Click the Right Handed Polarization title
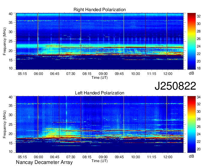 pyautogui.click(x=100, y=10)
